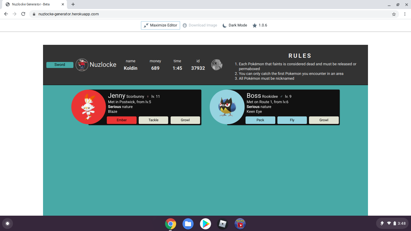Click the Download Image button
The image size is (411, 231).
[200, 25]
